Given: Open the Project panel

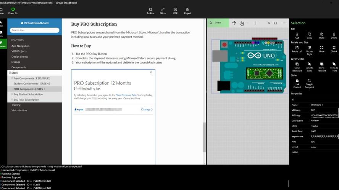Looking at the screenshot, I should tap(187, 11).
